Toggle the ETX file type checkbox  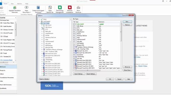[74, 28]
